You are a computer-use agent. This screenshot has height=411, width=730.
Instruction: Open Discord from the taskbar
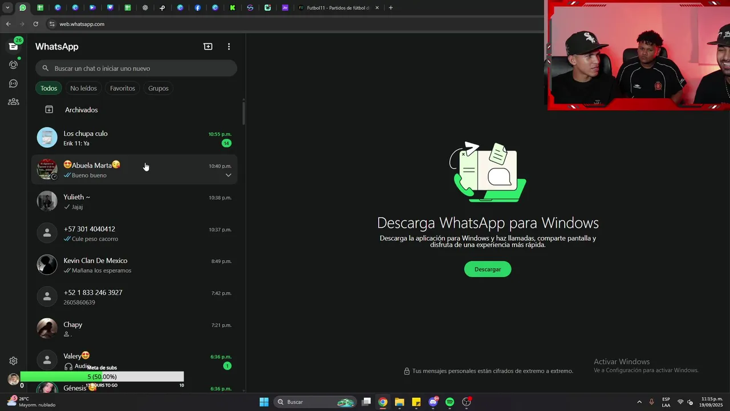pos(433,402)
